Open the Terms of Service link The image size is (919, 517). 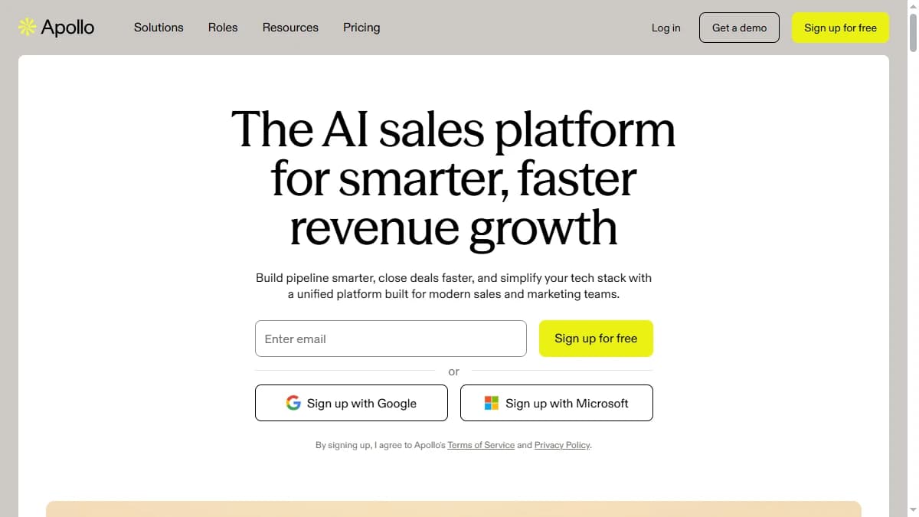pyautogui.click(x=481, y=445)
